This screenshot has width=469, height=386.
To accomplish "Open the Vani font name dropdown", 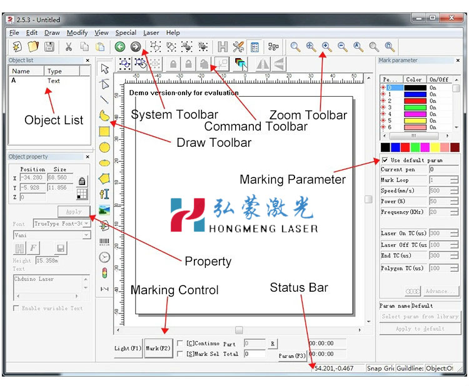I will (x=86, y=235).
